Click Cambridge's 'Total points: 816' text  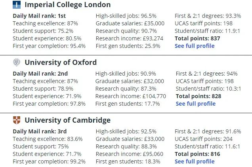point(197,154)
